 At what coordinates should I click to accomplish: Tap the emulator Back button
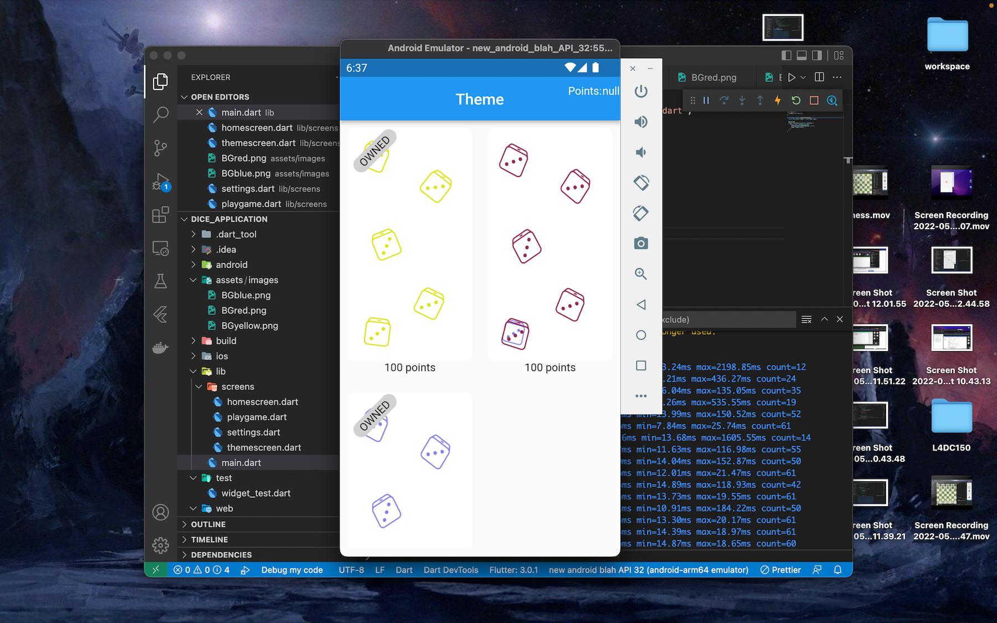[x=641, y=305]
